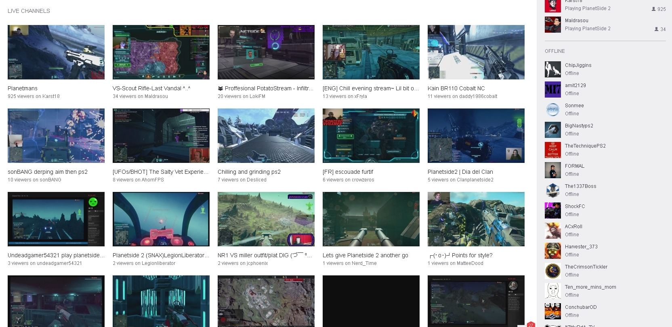Screen dimensions: 672x327
Task: Click the Proffesional PotatoStream title link
Action: click(x=266, y=88)
